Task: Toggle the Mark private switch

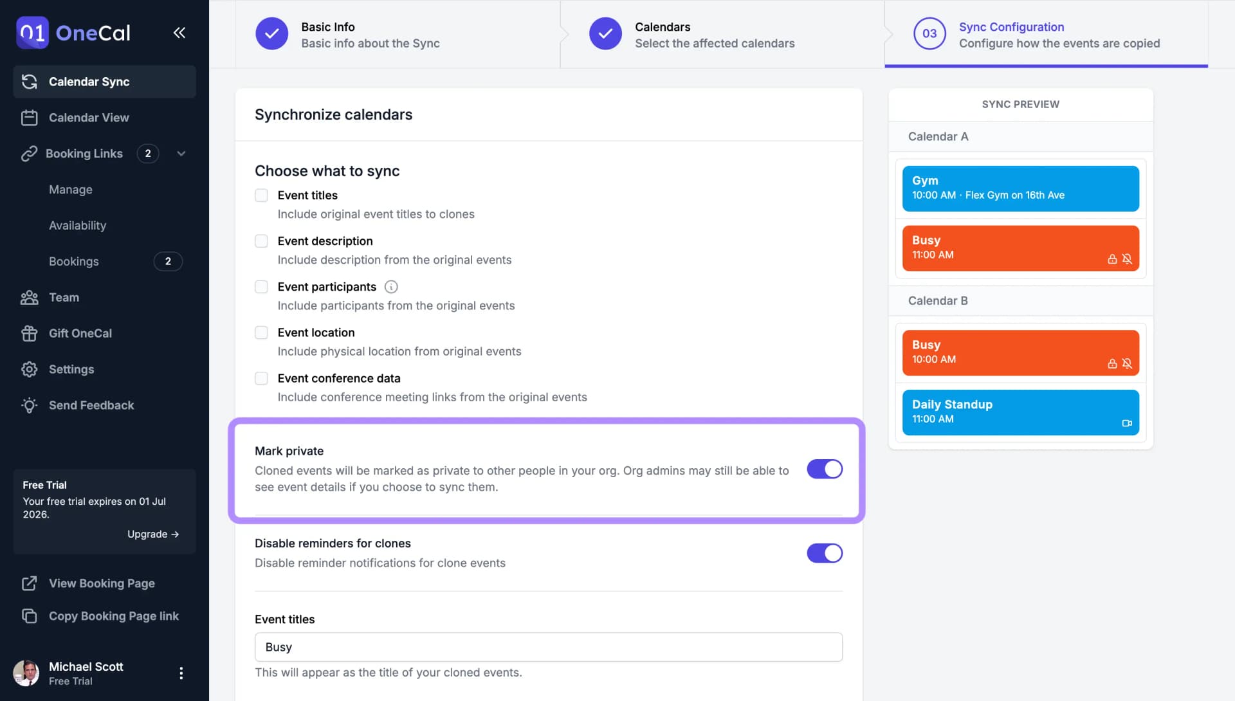Action: [825, 469]
